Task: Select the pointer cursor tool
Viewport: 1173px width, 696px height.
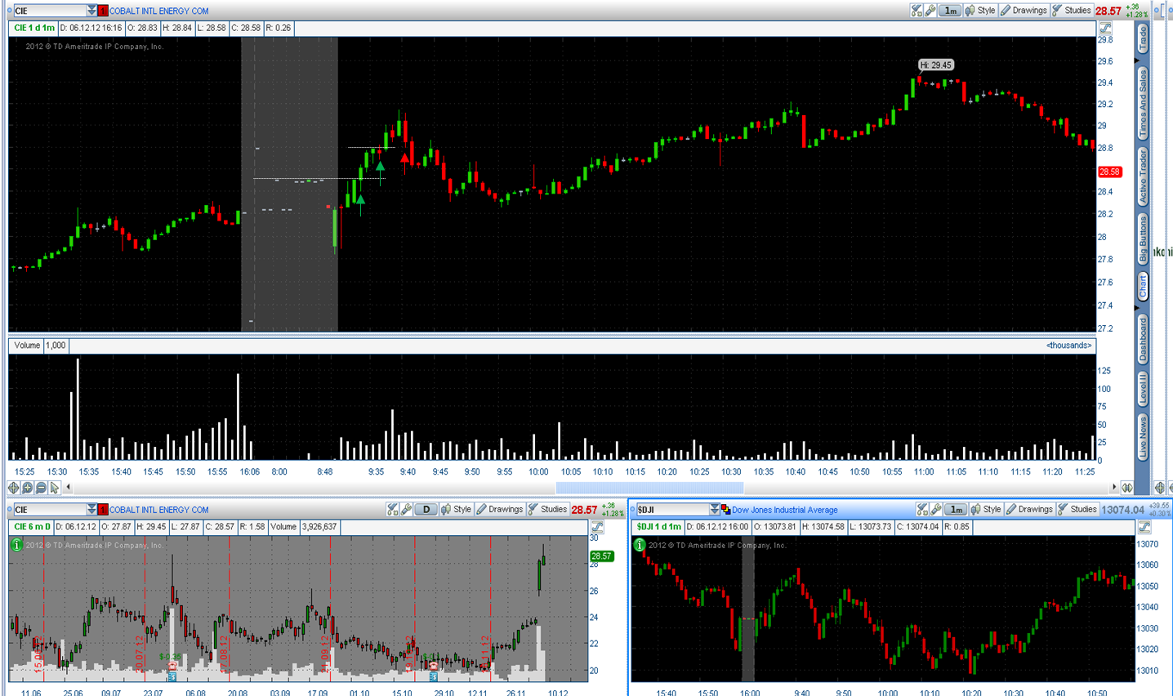Action: click(x=55, y=488)
